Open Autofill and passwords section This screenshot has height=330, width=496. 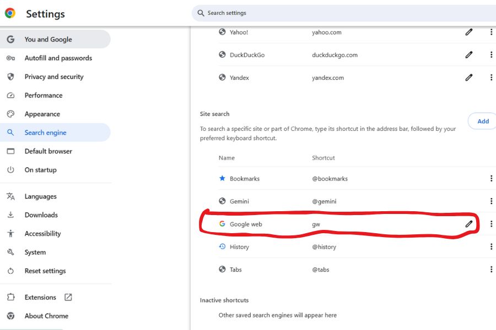58,58
